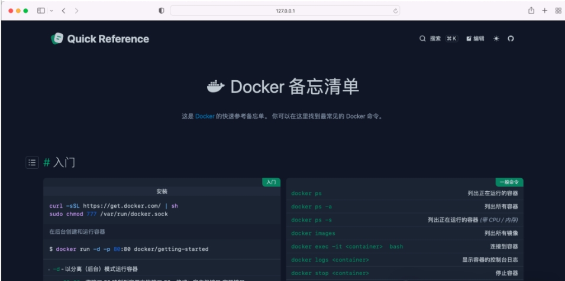565x281 pixels.
Task: Click the green 一般命令 card badge
Action: click(x=509, y=182)
